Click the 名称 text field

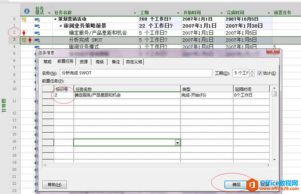136,73
